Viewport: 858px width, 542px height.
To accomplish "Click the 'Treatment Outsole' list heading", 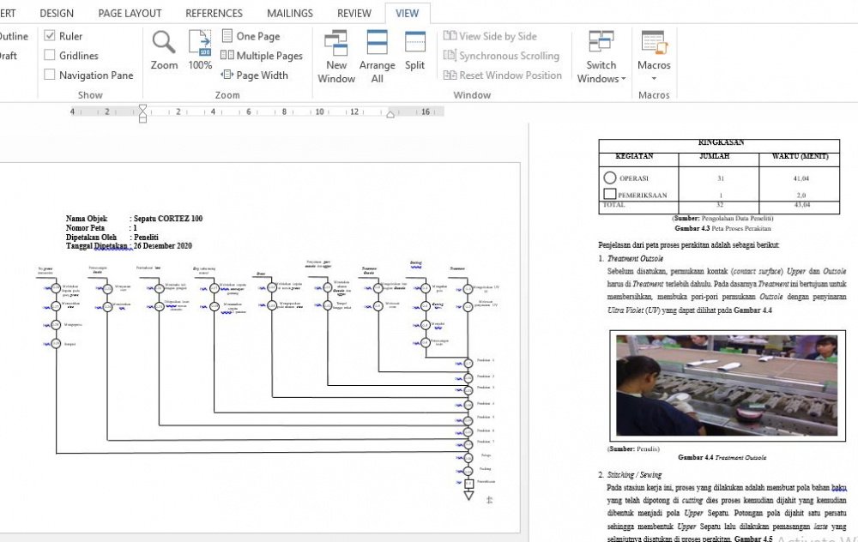I will coord(635,259).
